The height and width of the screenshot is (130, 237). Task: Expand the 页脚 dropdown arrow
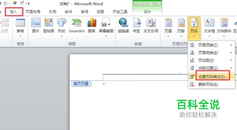click(x=181, y=36)
